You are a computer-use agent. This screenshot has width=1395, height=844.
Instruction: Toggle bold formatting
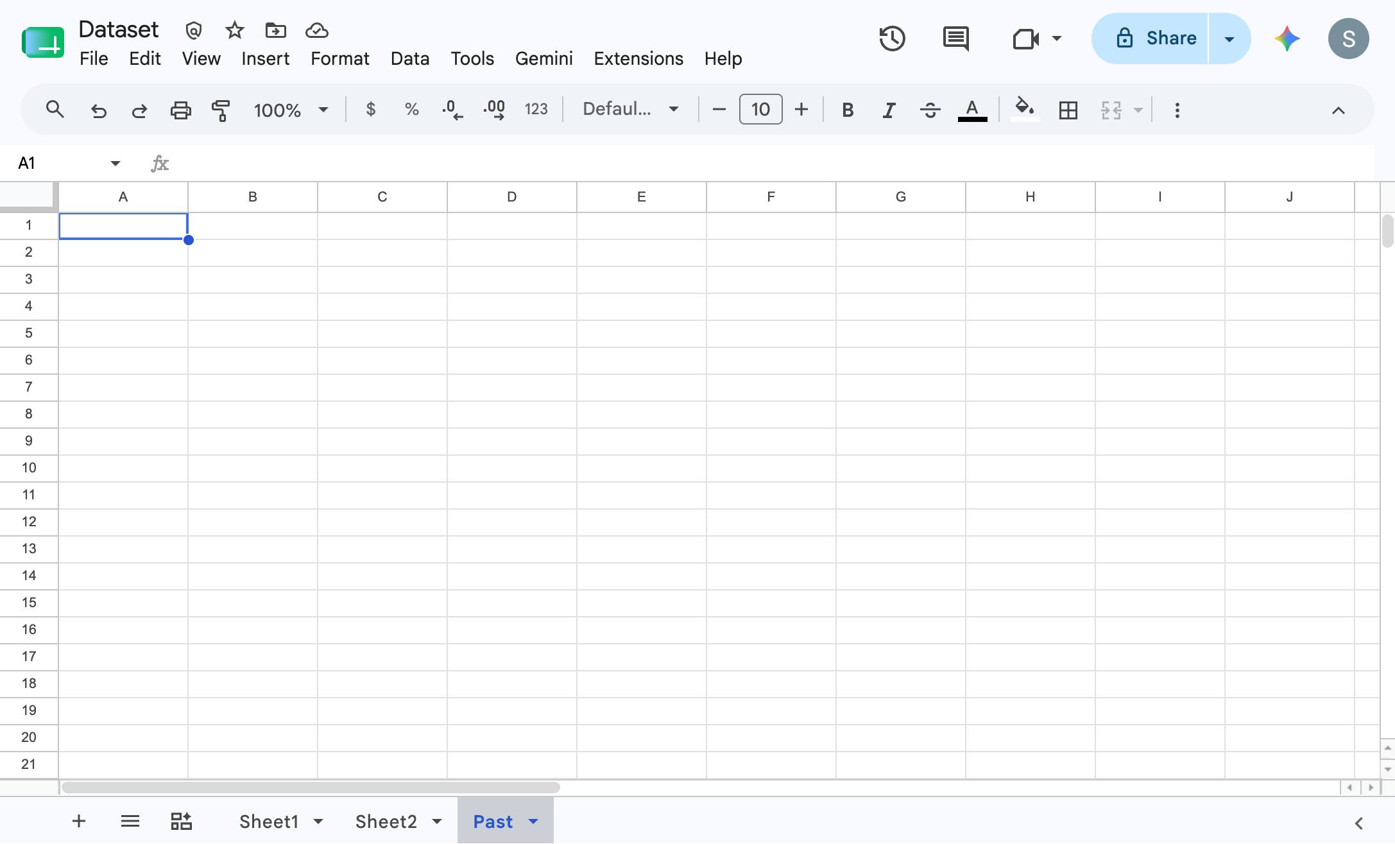click(848, 110)
